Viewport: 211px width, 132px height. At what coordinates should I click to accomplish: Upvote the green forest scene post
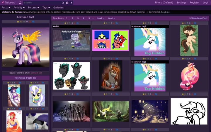click(109, 94)
